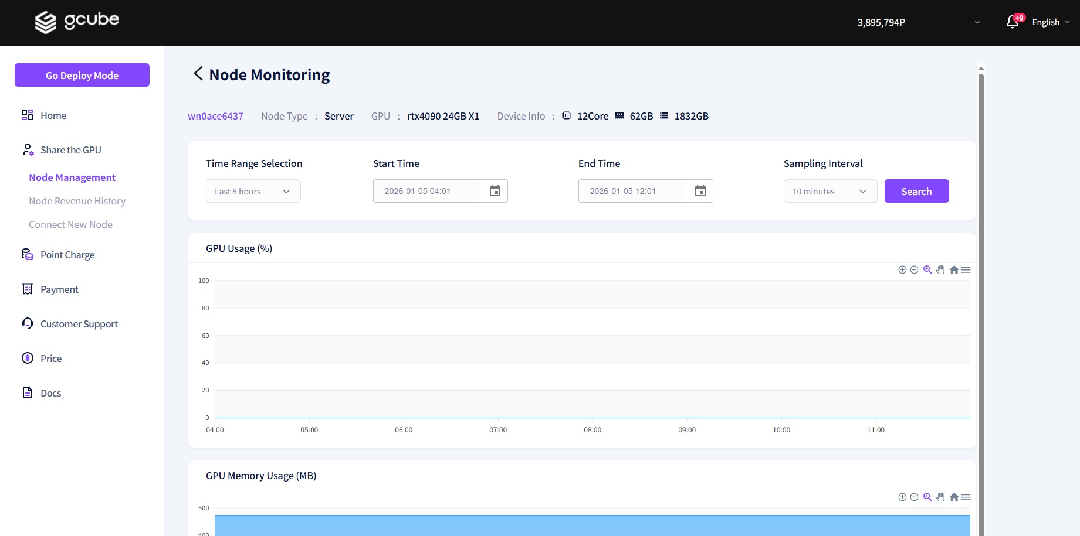Open the Start Time calendar picker
The height and width of the screenshot is (536, 1080).
point(495,190)
